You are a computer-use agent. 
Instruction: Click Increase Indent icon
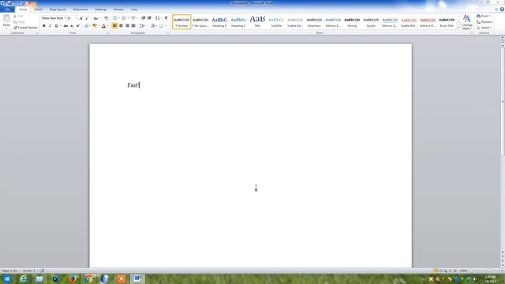(x=149, y=18)
